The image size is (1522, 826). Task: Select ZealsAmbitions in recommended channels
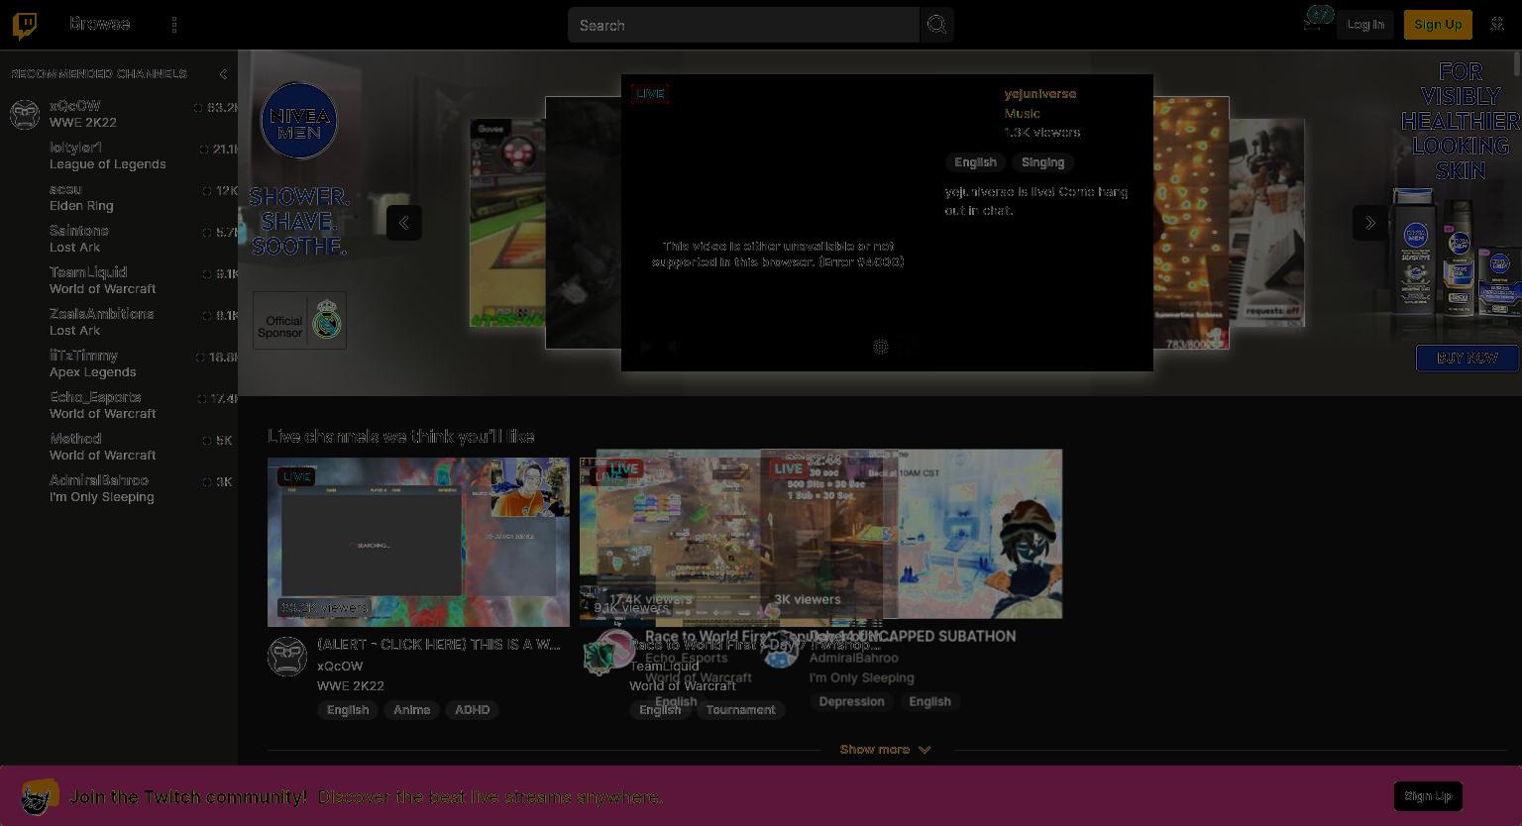pyautogui.click(x=119, y=322)
